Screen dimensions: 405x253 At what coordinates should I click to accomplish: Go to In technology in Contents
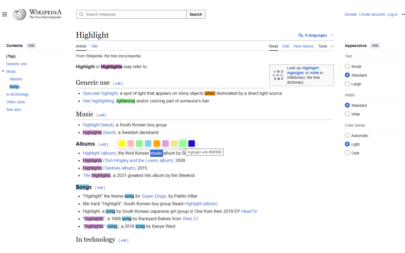[x=17, y=94]
